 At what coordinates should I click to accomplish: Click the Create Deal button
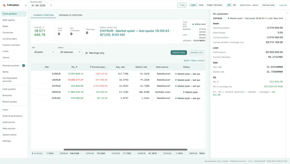click(x=179, y=53)
